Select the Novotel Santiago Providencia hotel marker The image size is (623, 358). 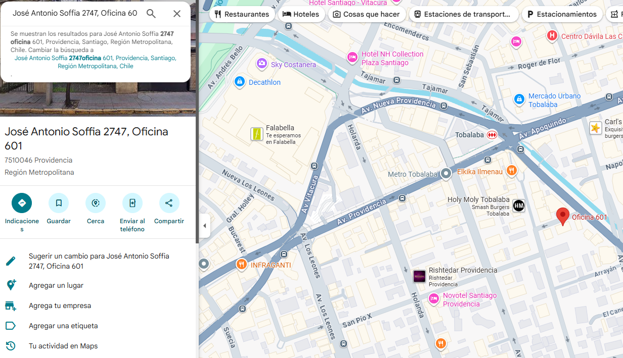click(433, 299)
